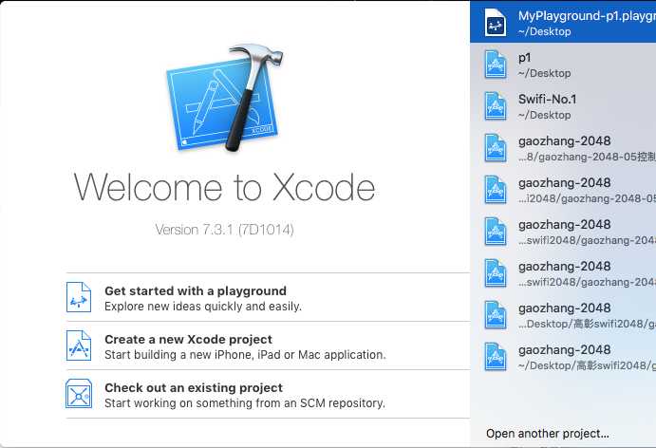
Task: Click the Swifi-No.1 project file icon
Action: click(496, 106)
